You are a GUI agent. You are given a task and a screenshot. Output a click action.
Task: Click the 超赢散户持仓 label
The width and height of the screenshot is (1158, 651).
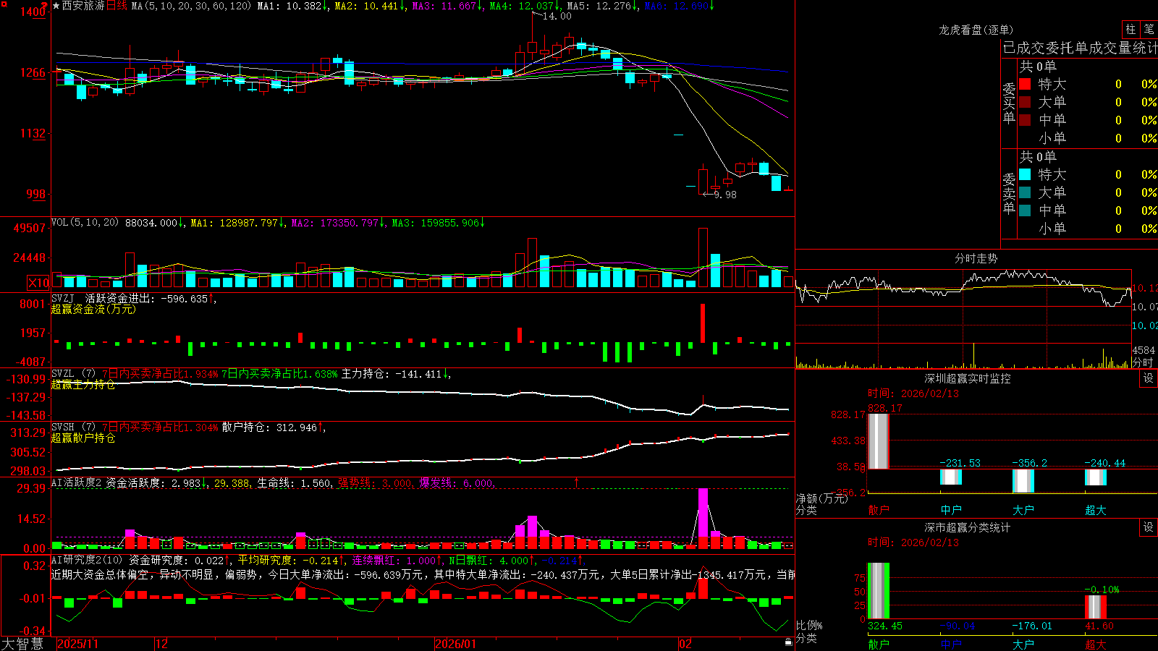click(83, 438)
